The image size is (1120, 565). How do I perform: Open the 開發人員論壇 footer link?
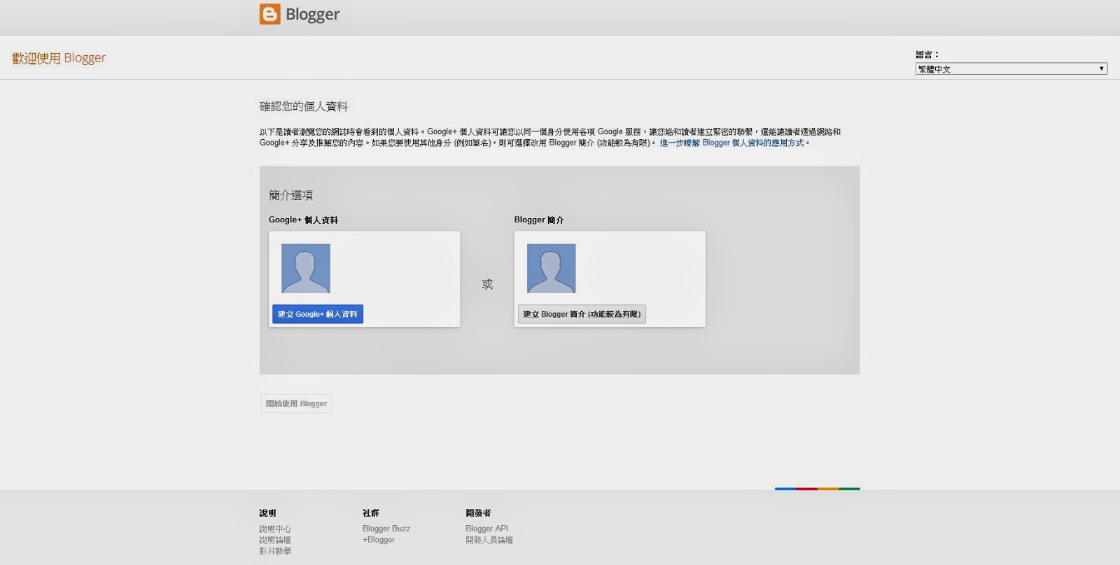(x=489, y=540)
